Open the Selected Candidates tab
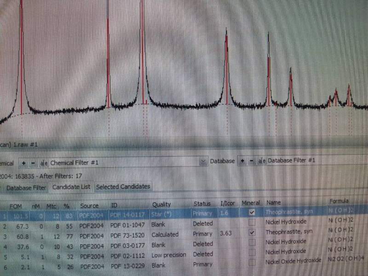This screenshot has height=276, width=368. click(x=123, y=187)
